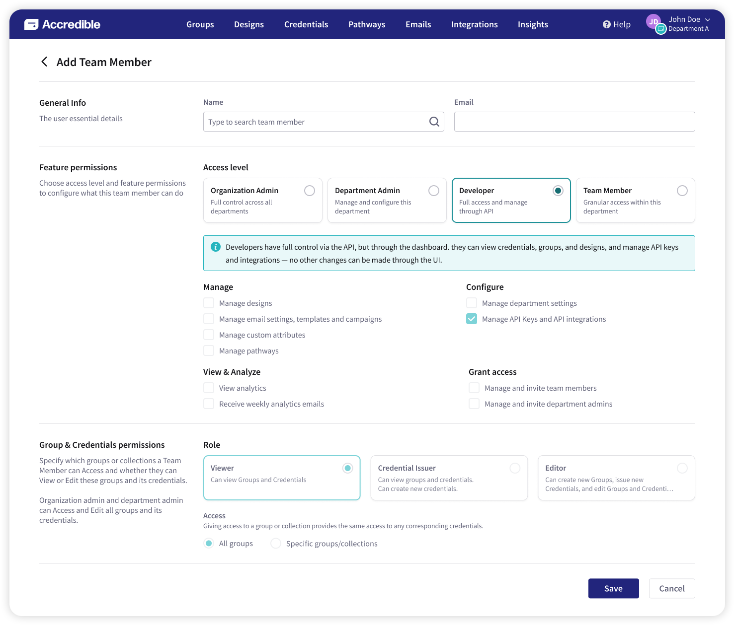The image size is (735, 626).
Task: Open the Integrations menu
Action: [475, 24]
